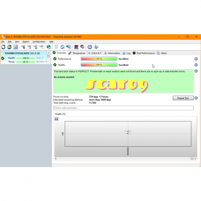The height and width of the screenshot is (201, 201).
Task: Switch to the Alerts tab
Action: tap(162, 53)
